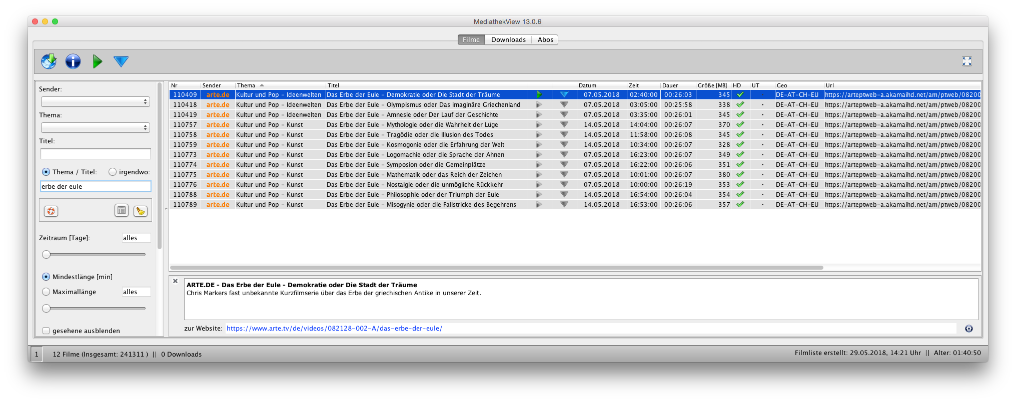Open the filter profile list icon

122,211
